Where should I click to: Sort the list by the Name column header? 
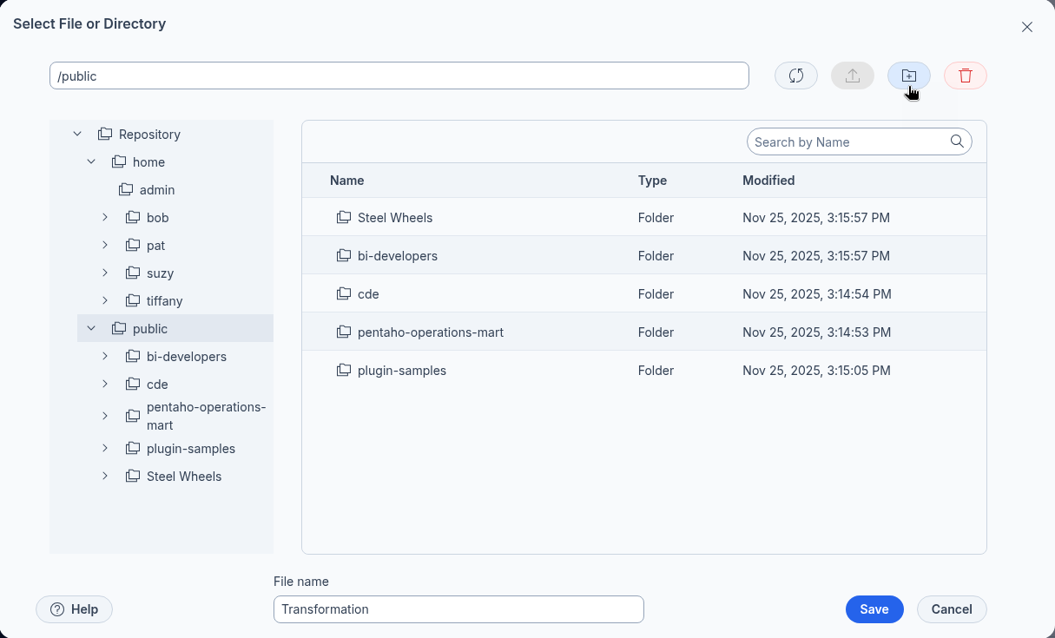tap(346, 181)
